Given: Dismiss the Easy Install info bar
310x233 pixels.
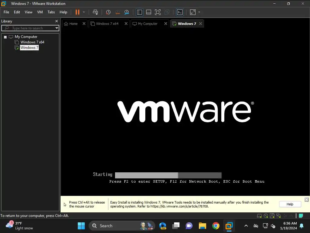Looking at the screenshot, I should (306, 200).
